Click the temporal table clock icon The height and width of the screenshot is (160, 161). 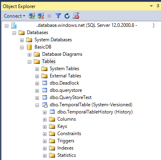[x=45, y=105]
